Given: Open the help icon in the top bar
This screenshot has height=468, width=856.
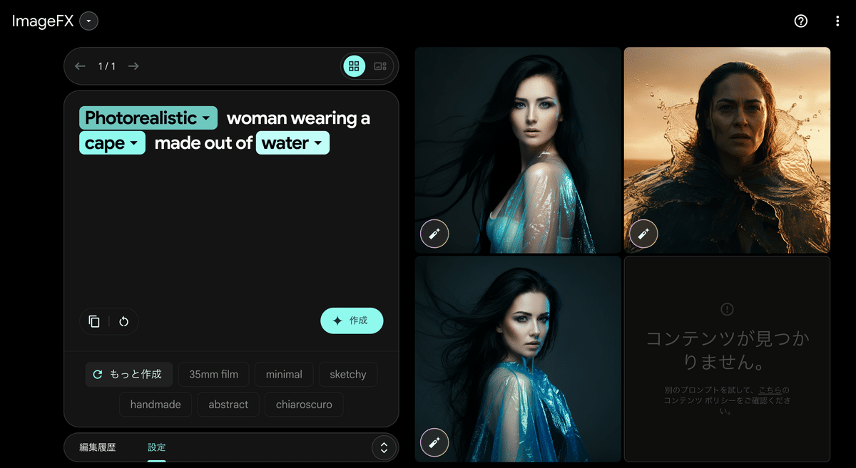Looking at the screenshot, I should click(x=800, y=21).
